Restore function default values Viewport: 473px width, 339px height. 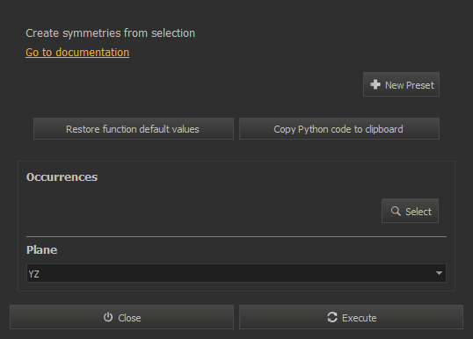pos(134,129)
